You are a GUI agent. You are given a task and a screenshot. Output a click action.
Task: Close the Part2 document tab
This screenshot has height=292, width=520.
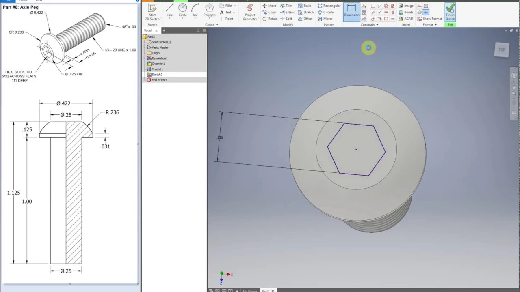click(x=273, y=291)
